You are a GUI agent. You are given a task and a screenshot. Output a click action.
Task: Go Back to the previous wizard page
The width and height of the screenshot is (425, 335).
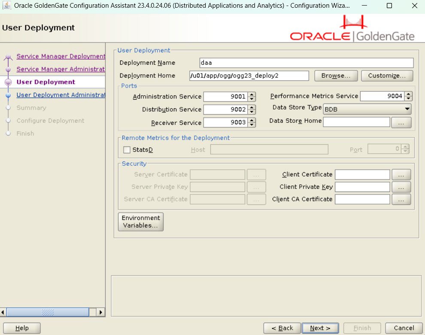pyautogui.click(x=282, y=328)
